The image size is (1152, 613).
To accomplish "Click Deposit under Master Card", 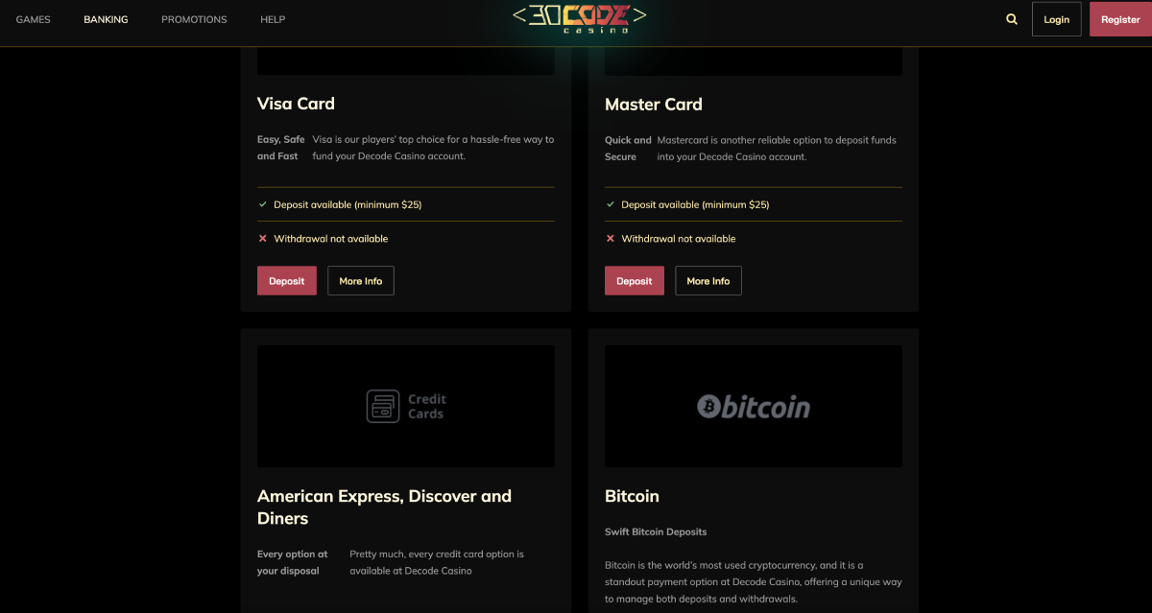I will coord(635,281).
